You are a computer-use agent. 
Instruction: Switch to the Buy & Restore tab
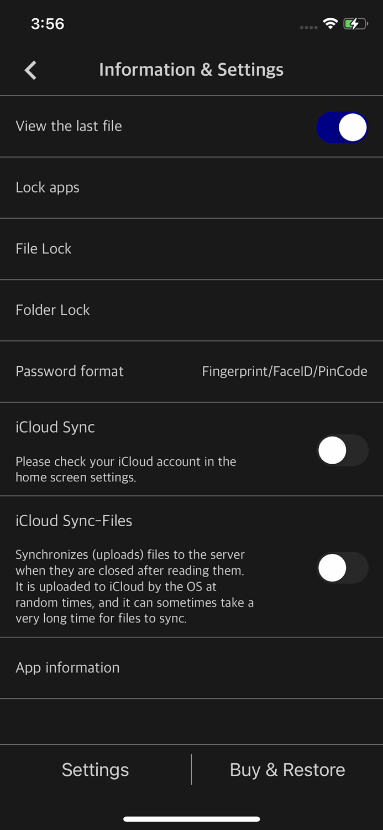[287, 769]
